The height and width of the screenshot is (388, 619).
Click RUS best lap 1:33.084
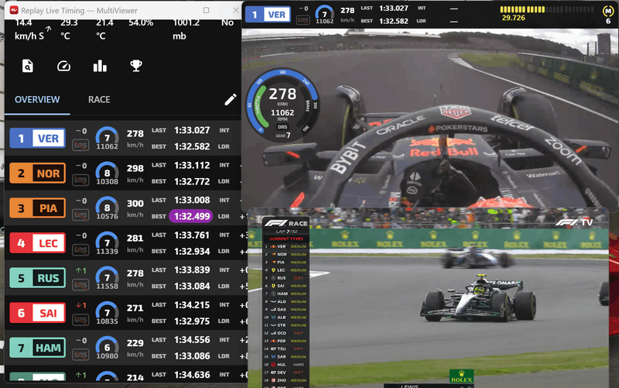(192, 286)
